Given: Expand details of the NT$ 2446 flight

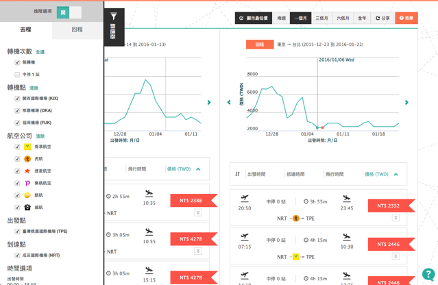Looking at the screenshot, I should point(396,256).
